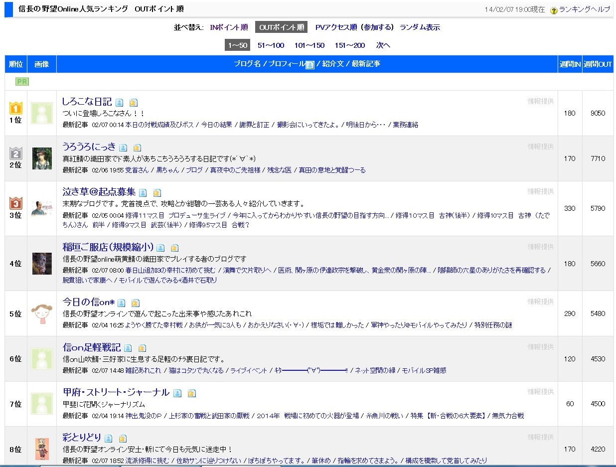
Task: Open profile icon next to 信on足軽戦記
Action: coord(128,348)
